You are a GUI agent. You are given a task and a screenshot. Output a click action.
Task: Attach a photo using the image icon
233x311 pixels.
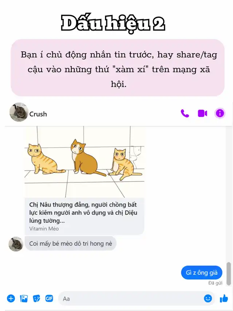pyautogui.click(x=24, y=299)
